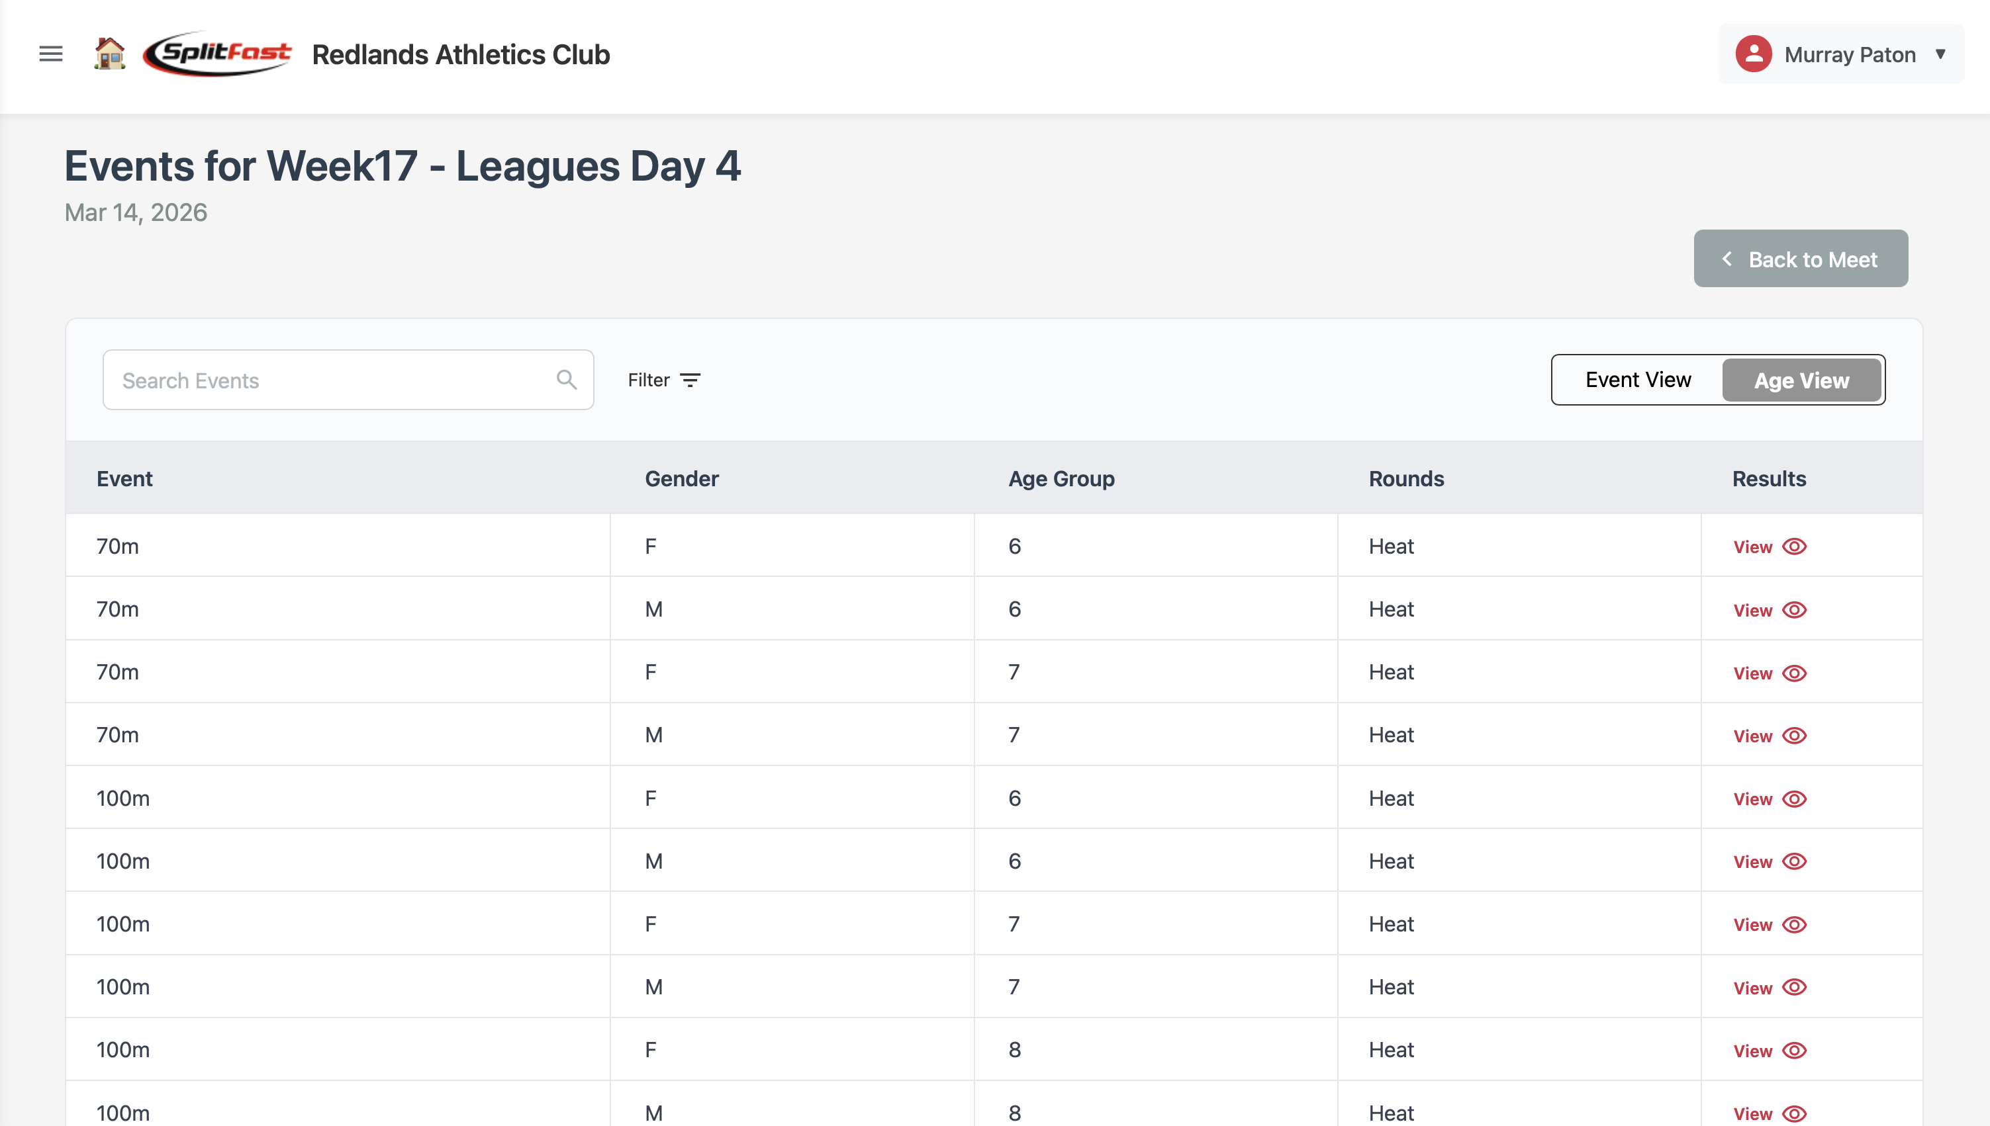
Task: Open the Filter options icon
Action: pos(690,380)
